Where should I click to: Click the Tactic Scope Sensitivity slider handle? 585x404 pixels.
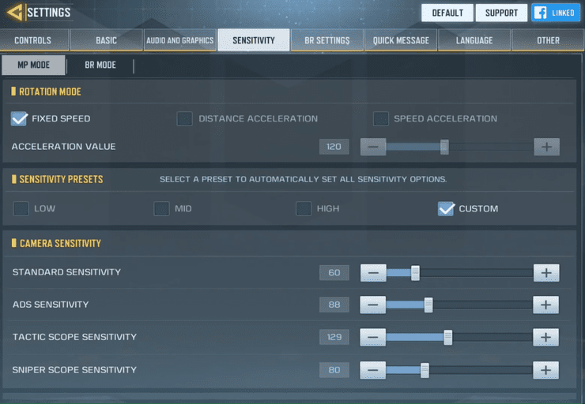[448, 338]
